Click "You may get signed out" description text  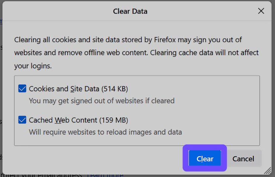pyautogui.click(x=101, y=101)
